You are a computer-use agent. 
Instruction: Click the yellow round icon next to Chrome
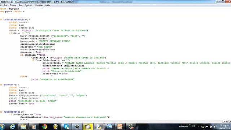[56, 127]
